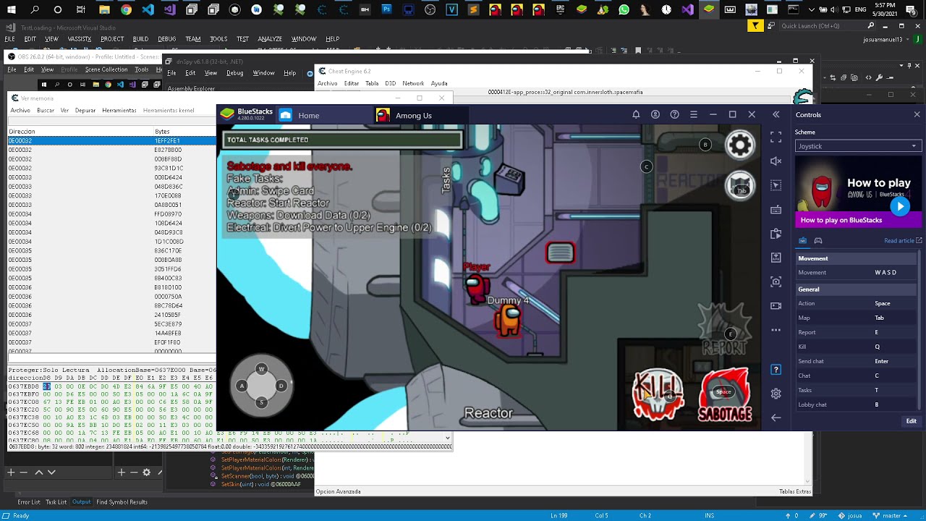926x521 pixels.
Task: Open the Error List tab
Action: 29,502
